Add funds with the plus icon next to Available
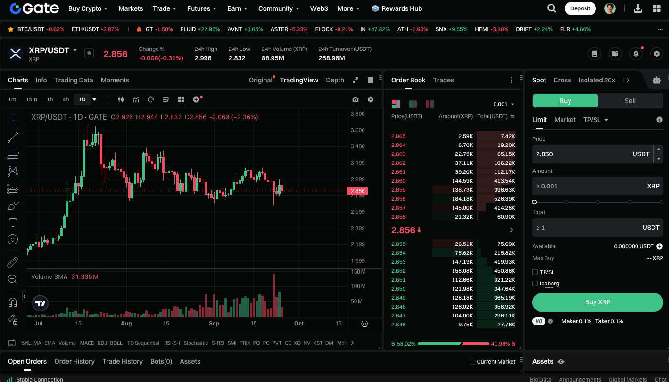The width and height of the screenshot is (669, 382). click(x=660, y=246)
